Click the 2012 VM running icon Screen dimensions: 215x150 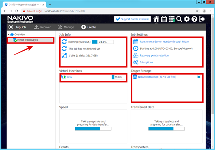(63, 77)
